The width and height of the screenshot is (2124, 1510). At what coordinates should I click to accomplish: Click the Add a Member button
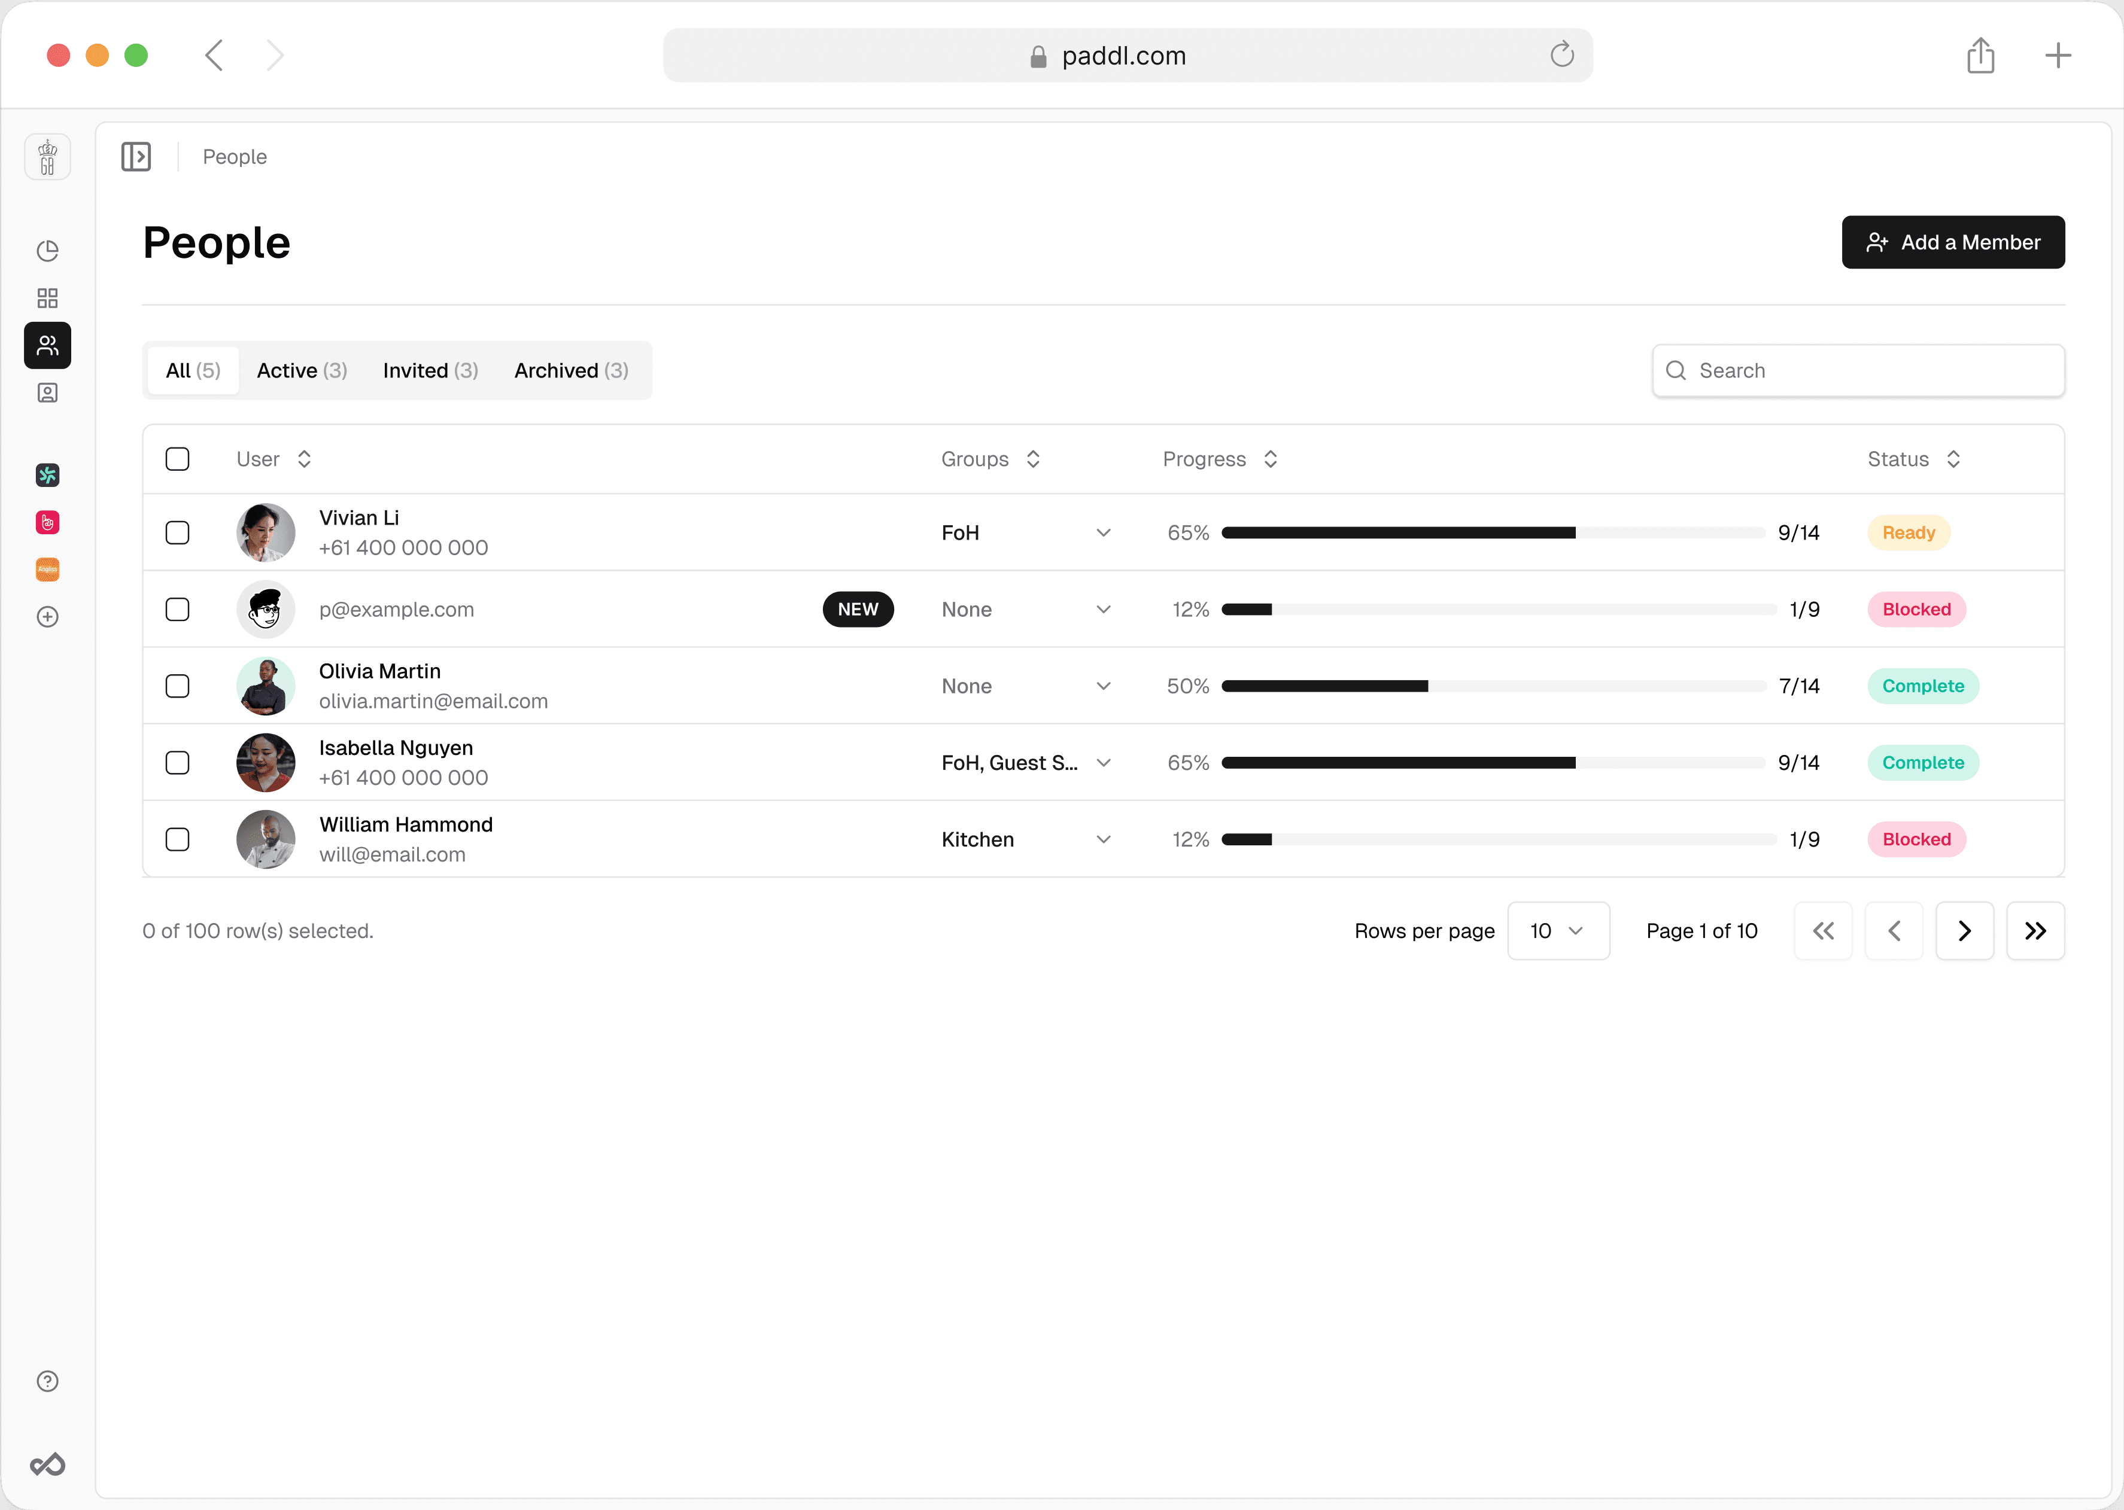click(1953, 242)
